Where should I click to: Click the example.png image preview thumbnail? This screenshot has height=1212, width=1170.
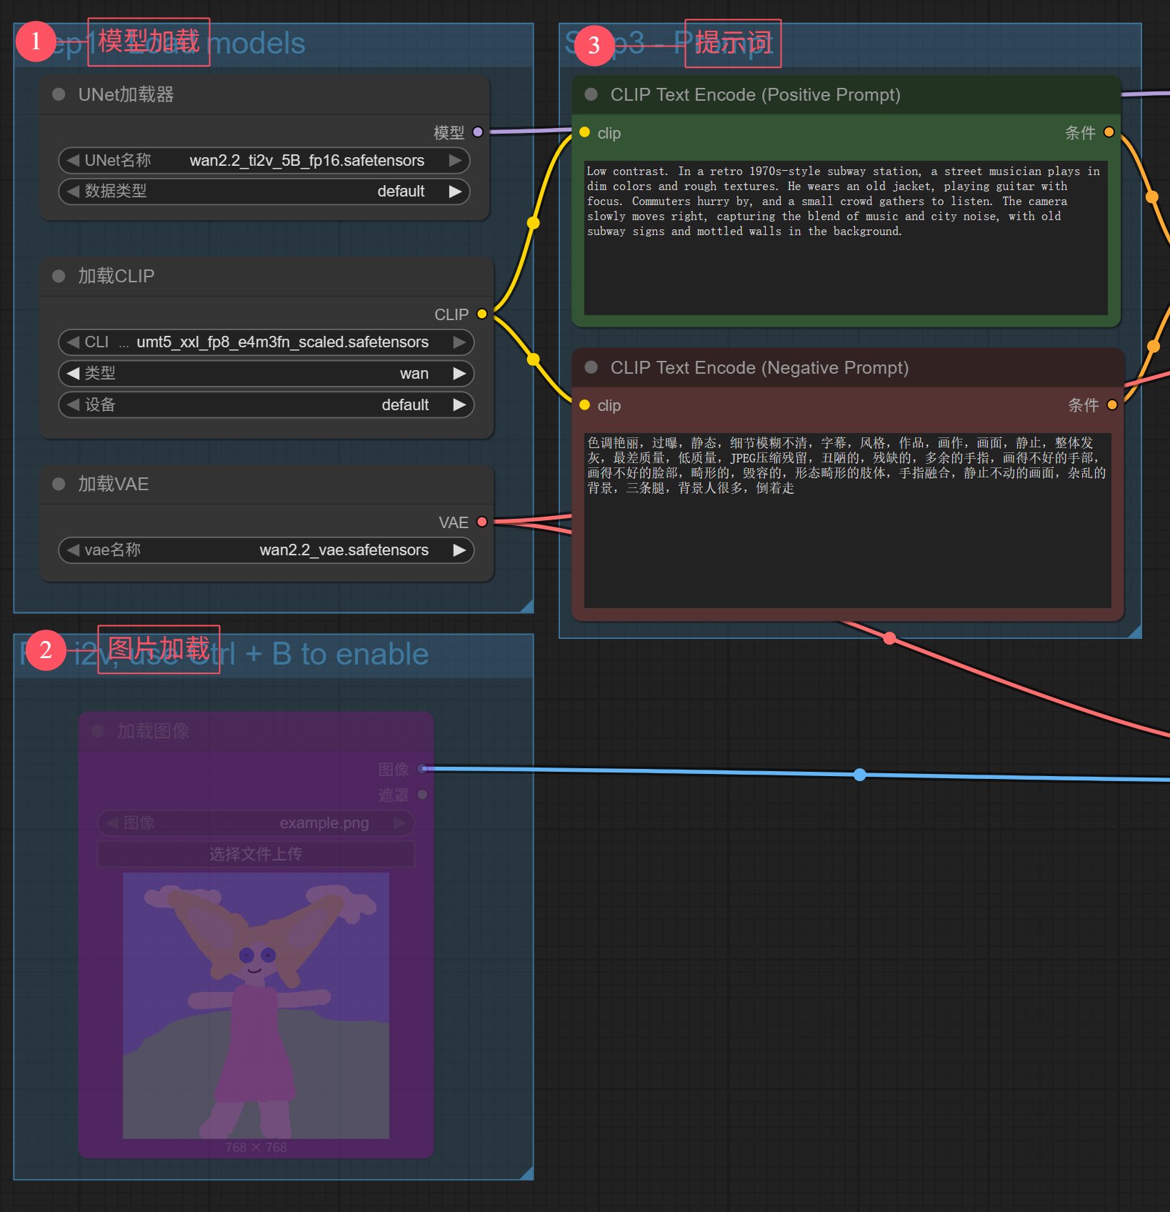[256, 1005]
